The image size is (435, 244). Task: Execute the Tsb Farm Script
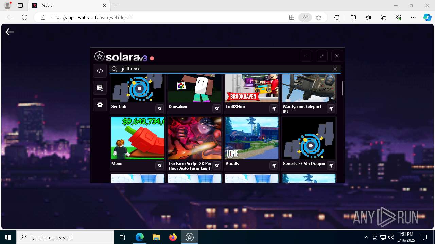click(217, 166)
